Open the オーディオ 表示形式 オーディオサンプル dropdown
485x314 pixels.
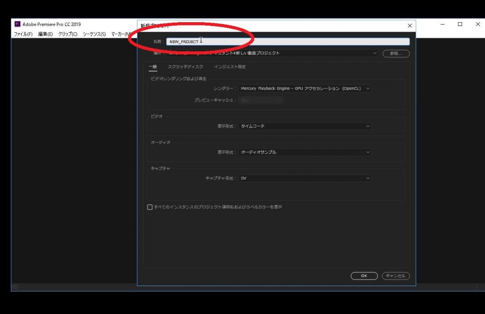tap(305, 152)
